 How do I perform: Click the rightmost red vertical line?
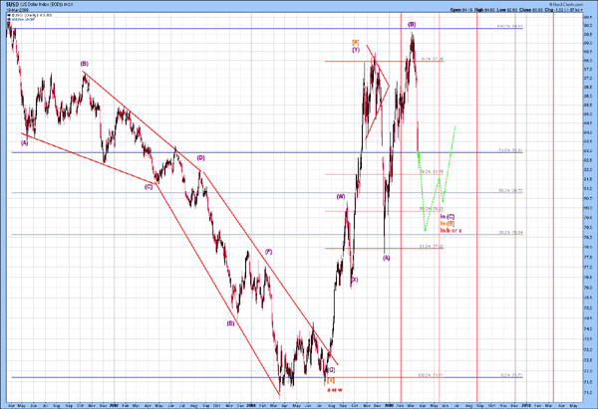click(x=554, y=199)
